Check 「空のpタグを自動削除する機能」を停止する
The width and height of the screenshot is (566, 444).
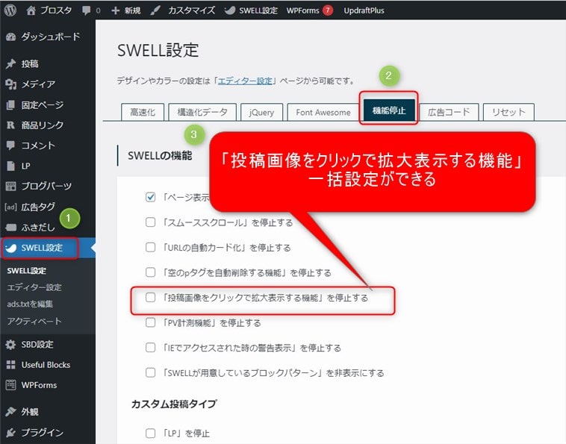pos(151,272)
